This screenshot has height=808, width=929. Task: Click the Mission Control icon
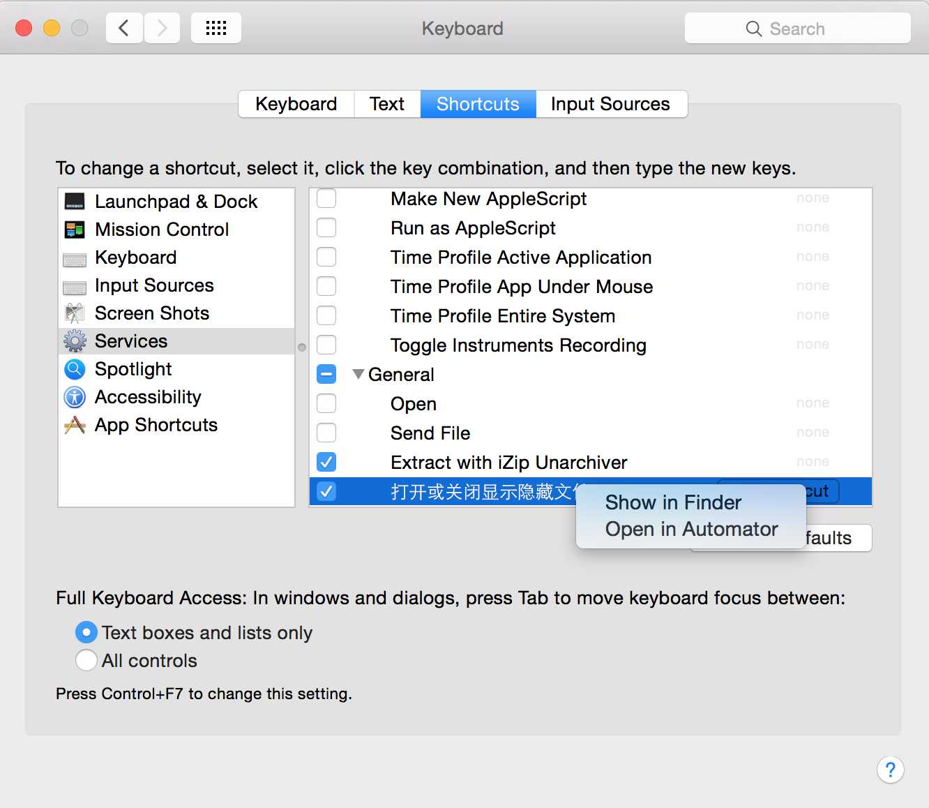pos(75,230)
